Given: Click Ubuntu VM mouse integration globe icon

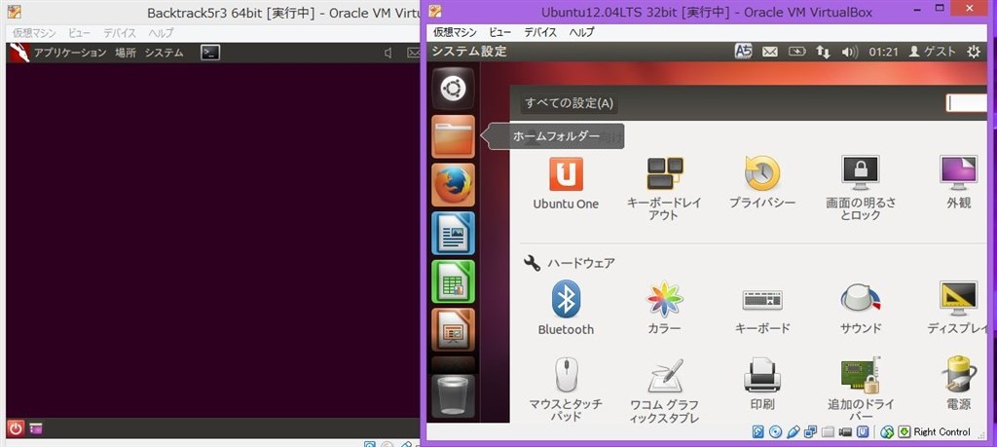Looking at the screenshot, I should click(888, 431).
